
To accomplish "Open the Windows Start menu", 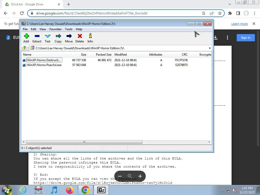I will pyautogui.click(x=7, y=190).
